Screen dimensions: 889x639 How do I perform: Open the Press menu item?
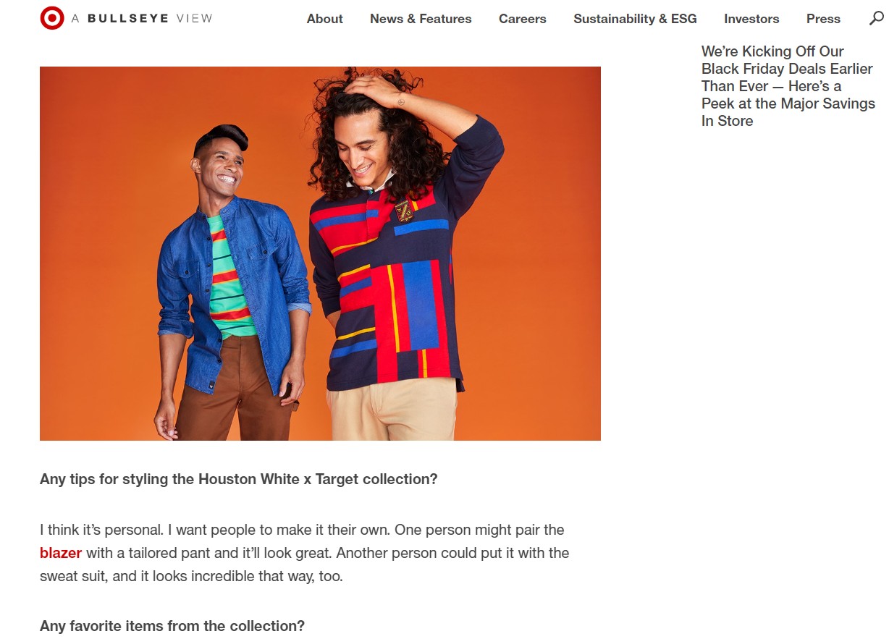[823, 19]
